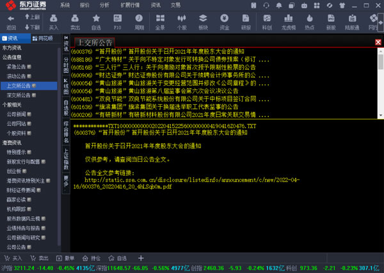Screen dimensions: 384x273
Task: Select the 上证指数 vertical tab
Action: [x=66, y=159]
